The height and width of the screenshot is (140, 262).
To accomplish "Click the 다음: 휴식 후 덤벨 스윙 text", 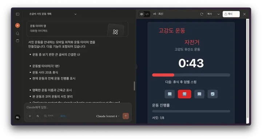I will [181, 82].
